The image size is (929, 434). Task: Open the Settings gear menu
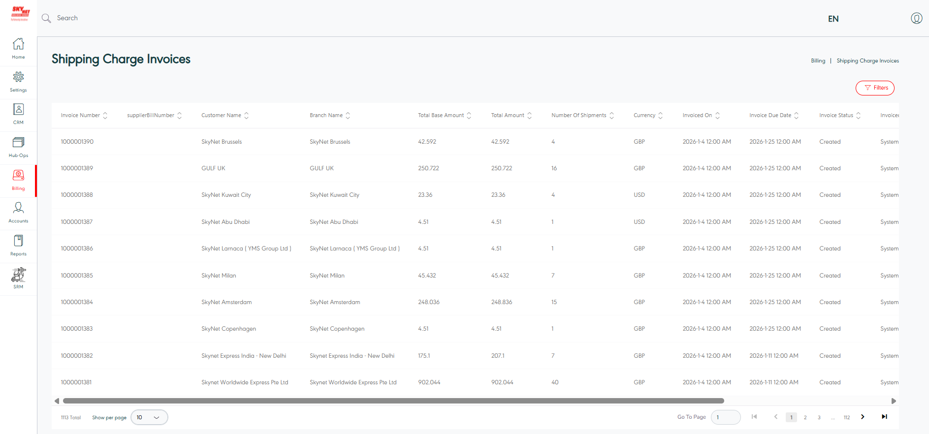click(18, 82)
